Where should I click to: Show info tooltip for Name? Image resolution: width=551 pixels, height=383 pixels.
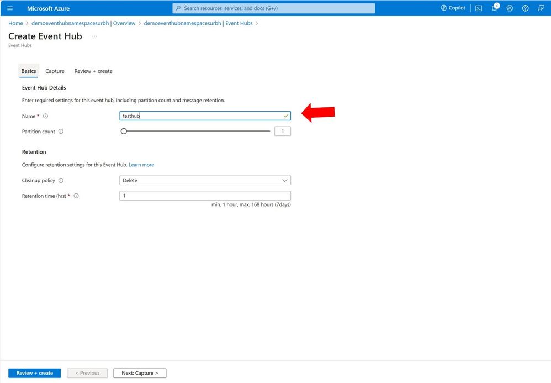click(45, 116)
